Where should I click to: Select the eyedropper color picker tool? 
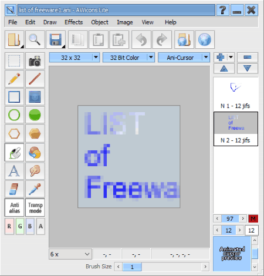(x=35, y=189)
